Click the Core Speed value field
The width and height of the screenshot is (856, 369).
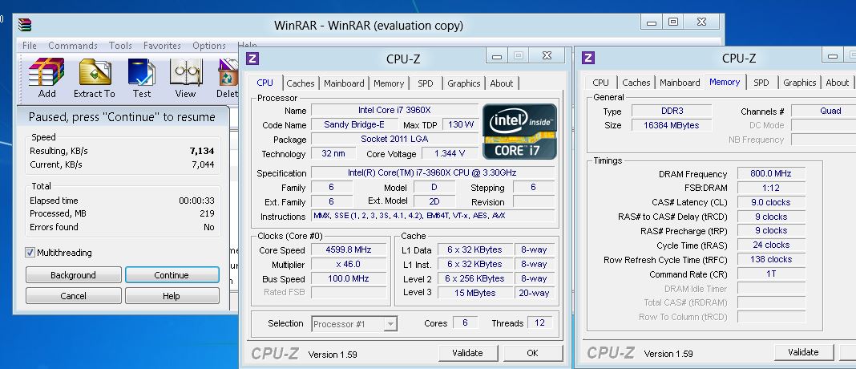coord(348,250)
